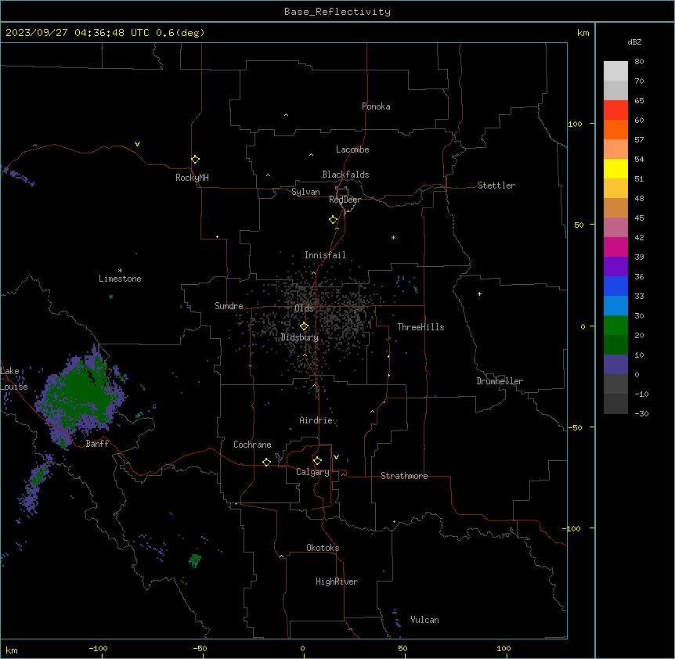Click the Didsbury city label
675x659 pixels.
[300, 337]
